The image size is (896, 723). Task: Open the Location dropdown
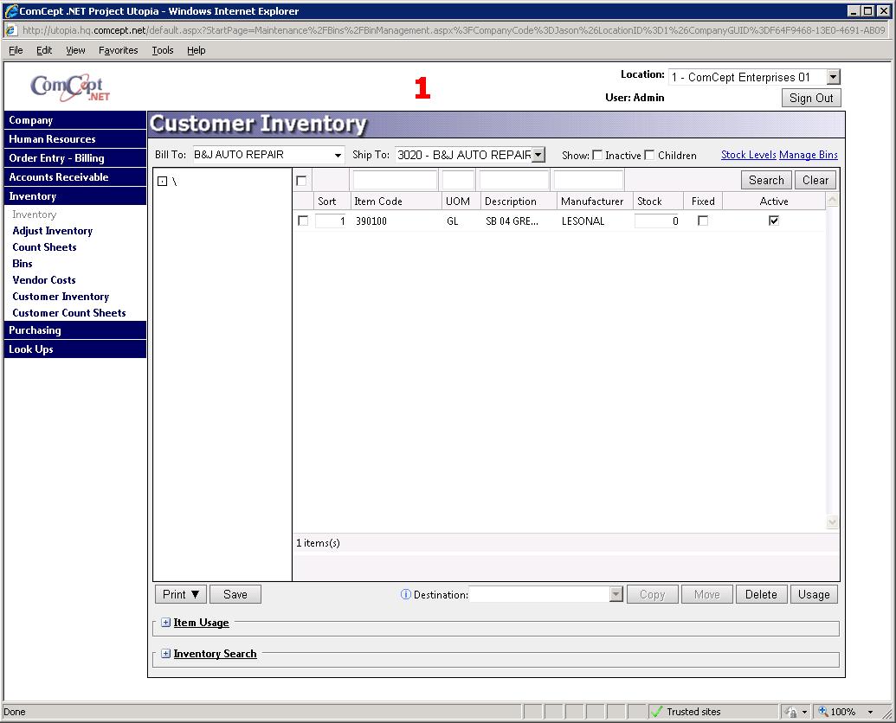(833, 78)
